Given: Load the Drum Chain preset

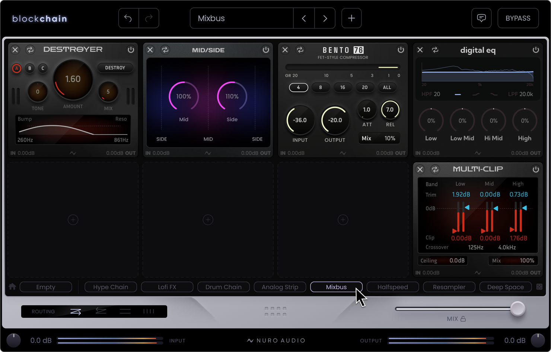Looking at the screenshot, I should (223, 287).
